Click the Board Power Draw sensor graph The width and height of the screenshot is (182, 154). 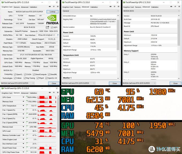(47, 148)
